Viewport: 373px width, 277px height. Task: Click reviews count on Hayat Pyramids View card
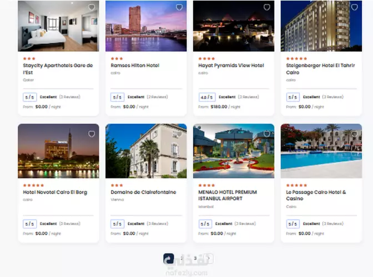(248, 97)
